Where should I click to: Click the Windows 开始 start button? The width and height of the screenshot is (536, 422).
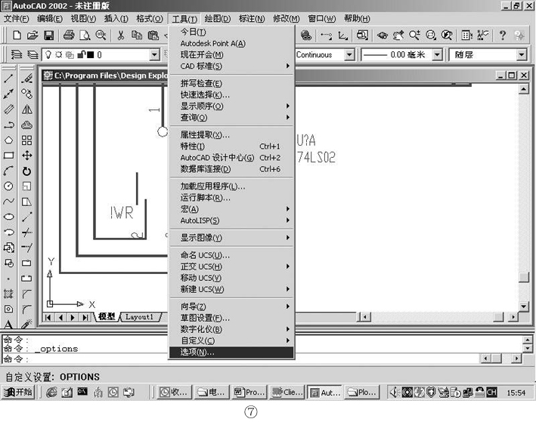click(x=18, y=393)
